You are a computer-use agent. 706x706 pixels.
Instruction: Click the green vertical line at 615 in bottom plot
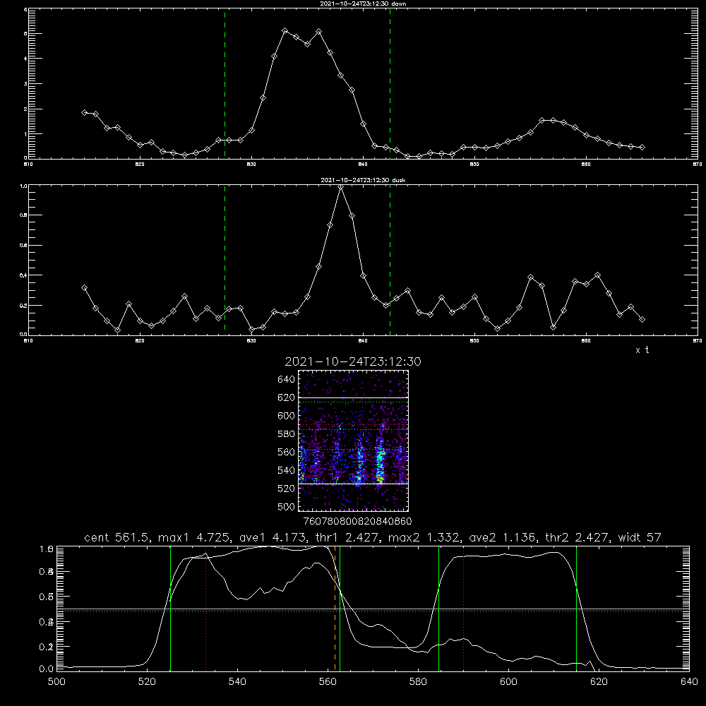[x=576, y=608]
